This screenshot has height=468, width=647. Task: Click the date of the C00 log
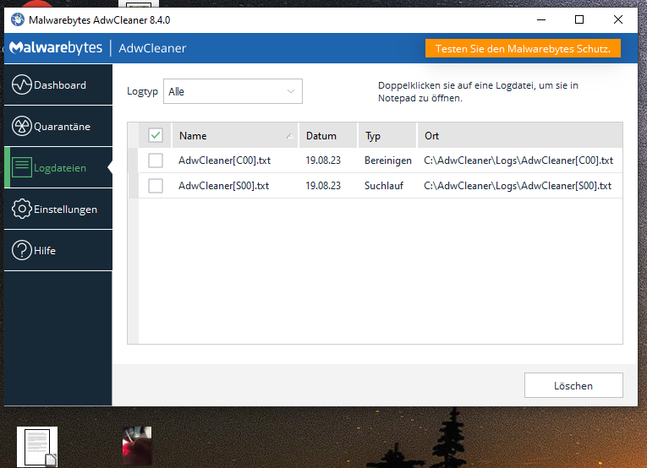[323, 161]
